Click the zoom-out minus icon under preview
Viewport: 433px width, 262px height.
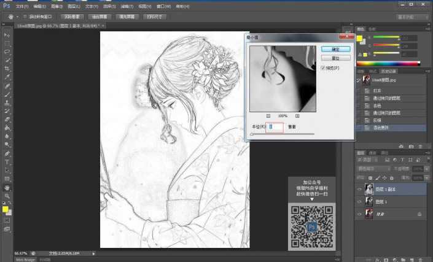tap(268, 115)
